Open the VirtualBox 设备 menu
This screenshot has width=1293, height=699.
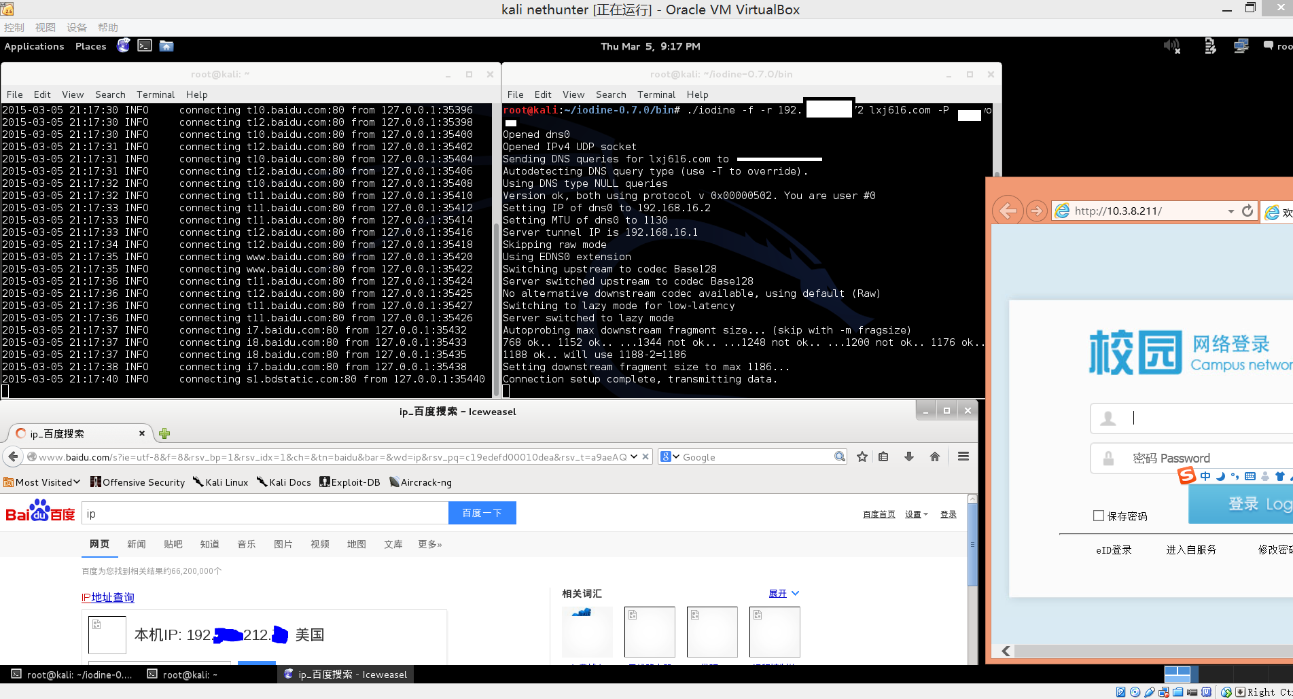[77, 27]
